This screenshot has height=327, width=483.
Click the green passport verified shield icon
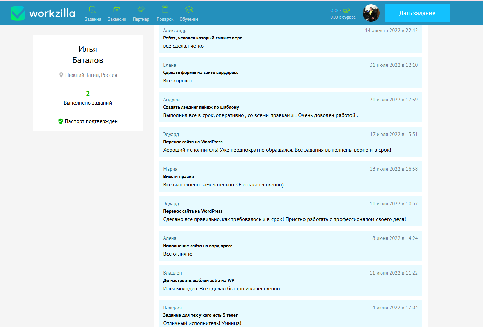pyautogui.click(x=61, y=121)
